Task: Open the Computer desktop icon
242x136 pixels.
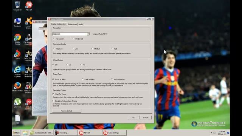Action: pos(17,22)
